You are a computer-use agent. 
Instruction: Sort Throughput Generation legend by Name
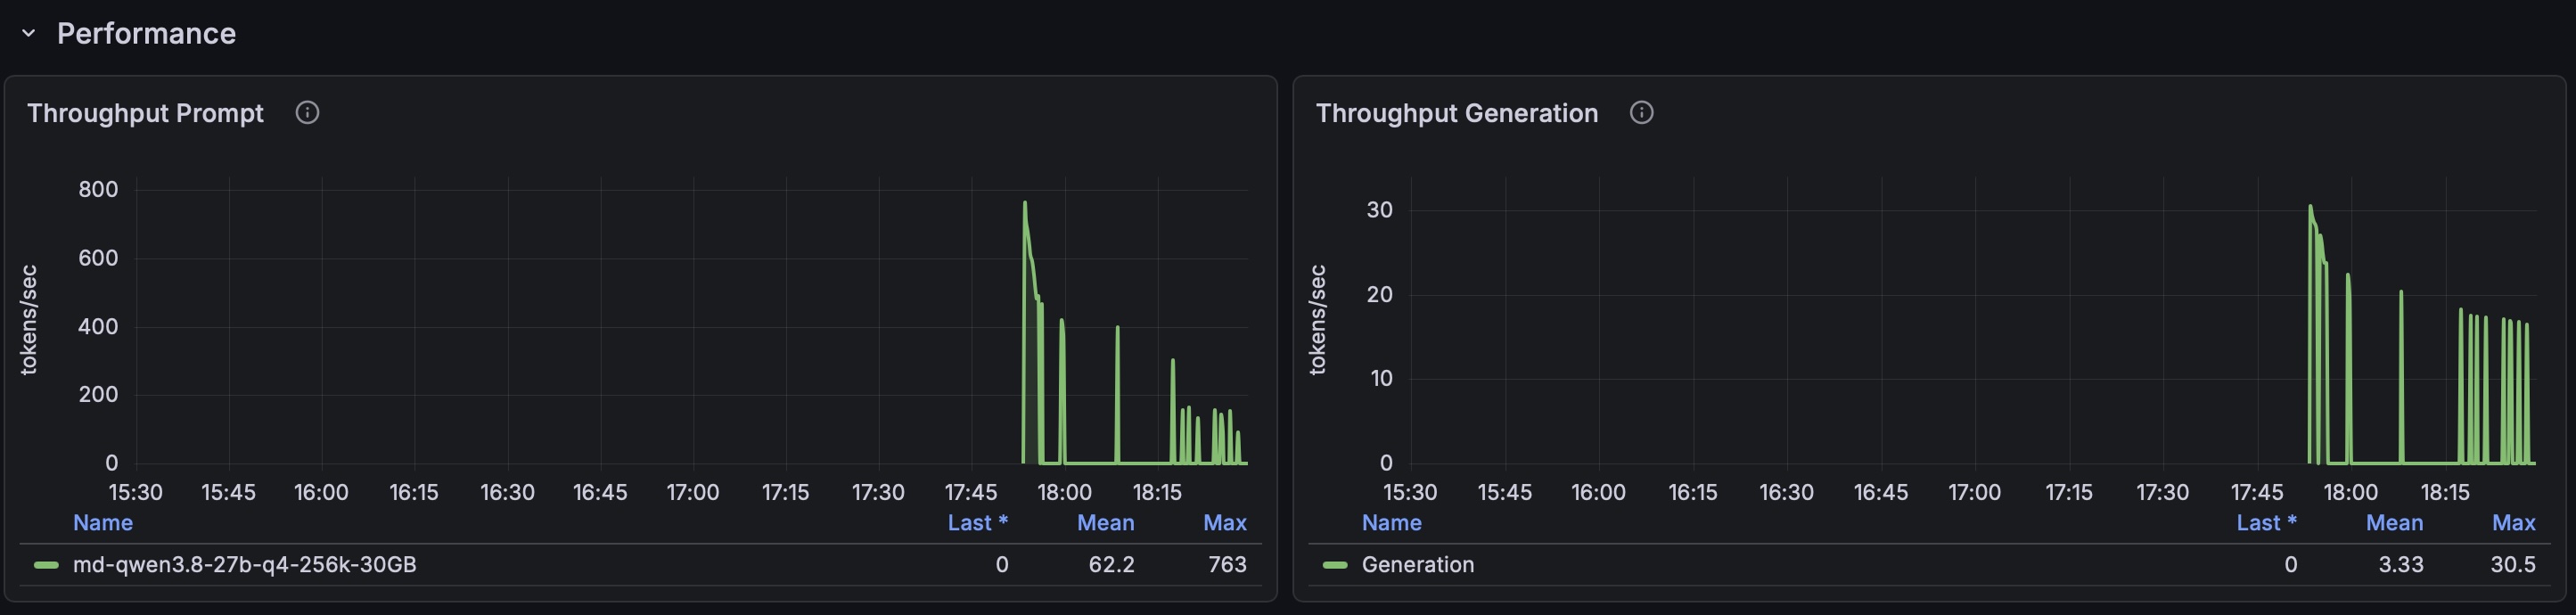(x=1392, y=523)
